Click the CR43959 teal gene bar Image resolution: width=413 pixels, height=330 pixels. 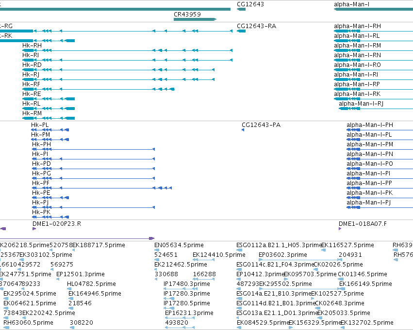[x=195, y=19]
